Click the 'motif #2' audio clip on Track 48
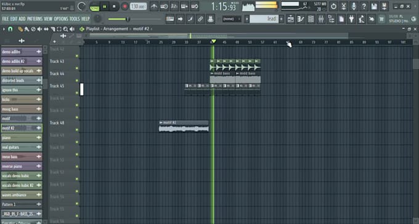 point(184,126)
